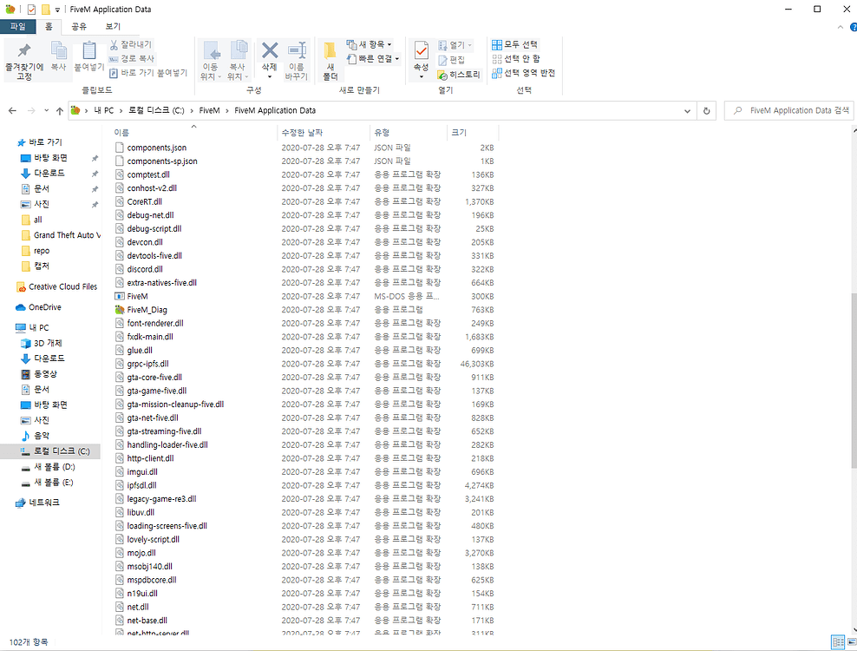Open recent locations dropdown arrow

[47, 110]
